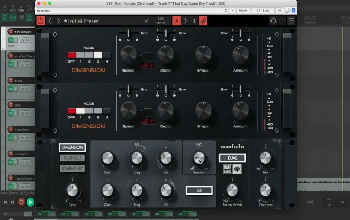Click the Out Level knob
This screenshot has height=220, width=350.
(265, 190)
